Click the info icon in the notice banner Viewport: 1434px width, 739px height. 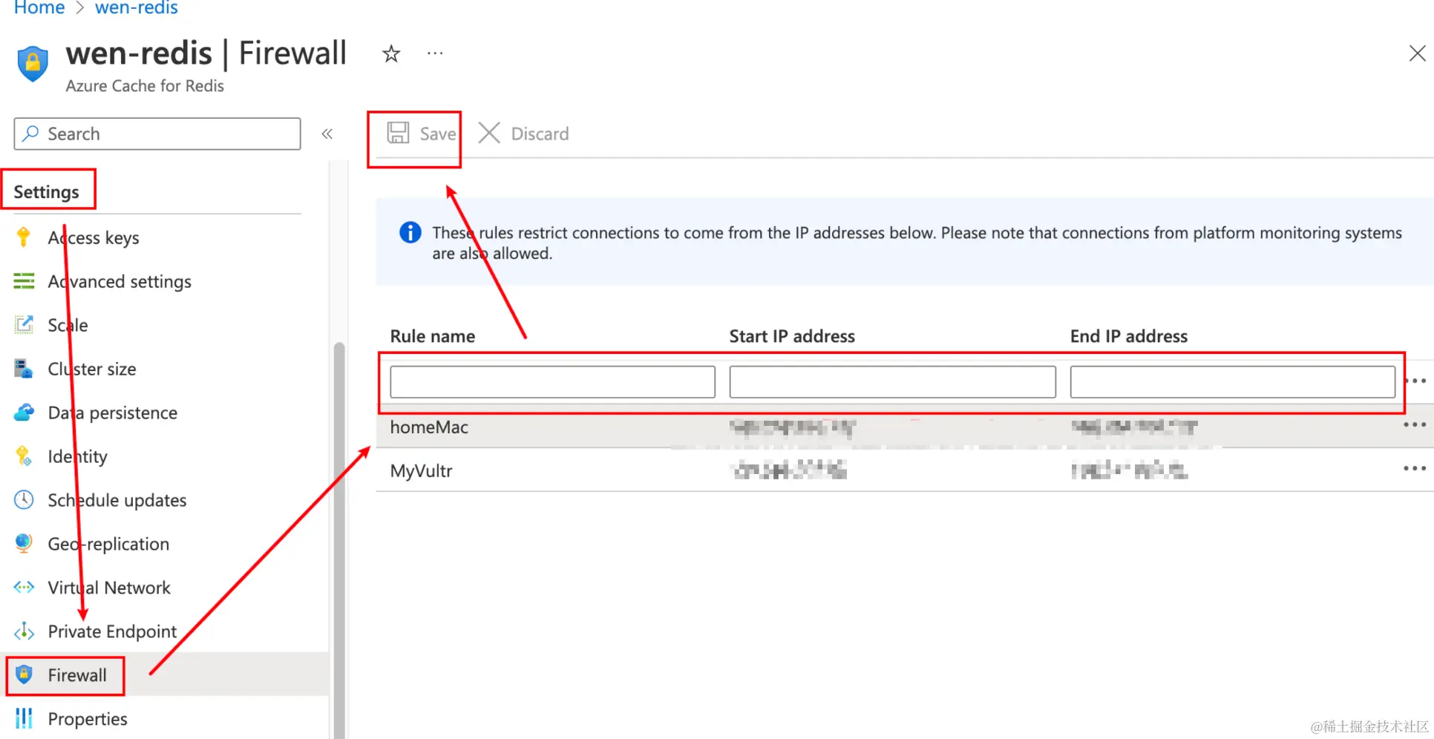pos(410,232)
